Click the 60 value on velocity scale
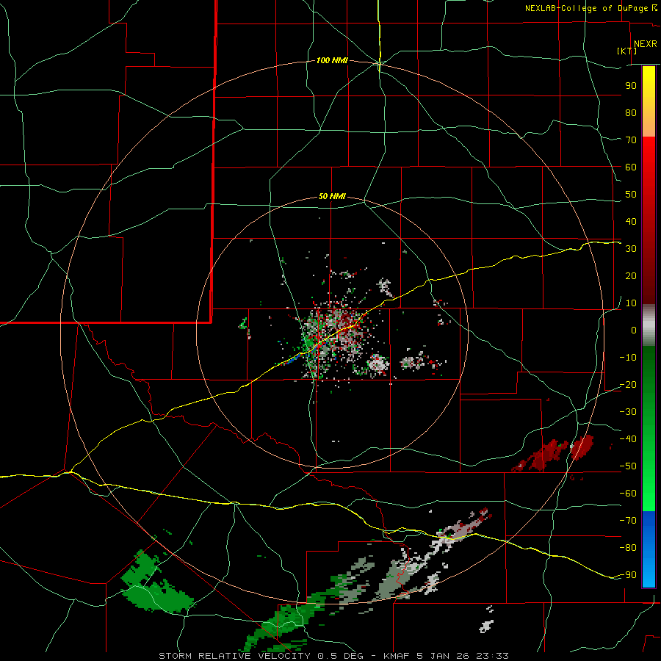The width and height of the screenshot is (661, 661). coord(631,167)
